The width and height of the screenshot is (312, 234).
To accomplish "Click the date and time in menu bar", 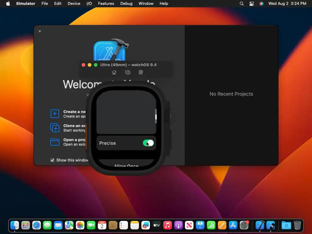I will (287, 4).
